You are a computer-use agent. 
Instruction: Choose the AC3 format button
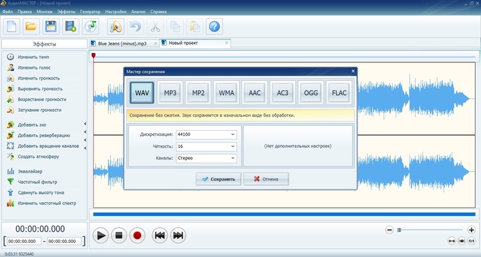click(x=283, y=92)
